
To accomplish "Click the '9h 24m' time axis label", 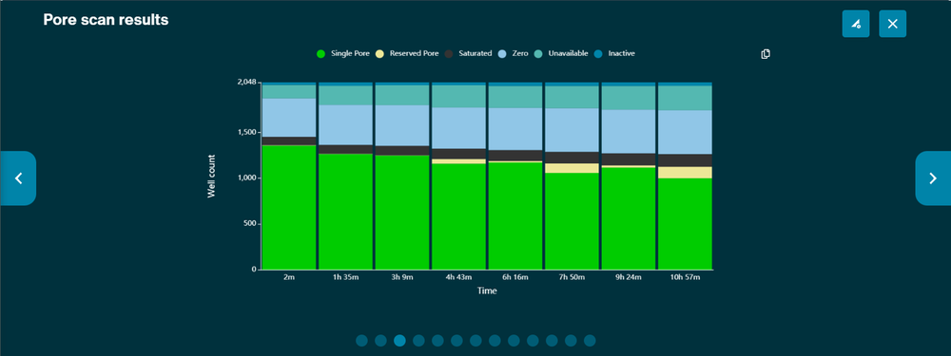I will coord(629,277).
